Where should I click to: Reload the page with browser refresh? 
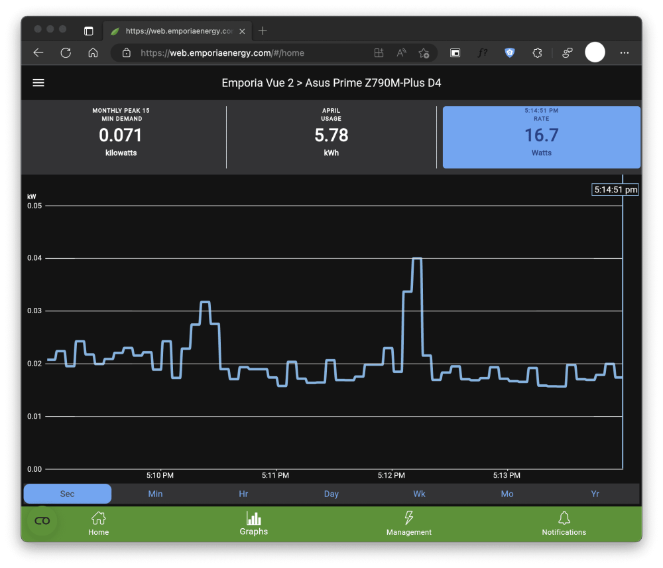click(x=66, y=53)
